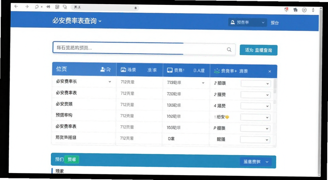Click the user icon in 位页 column header

(103, 69)
